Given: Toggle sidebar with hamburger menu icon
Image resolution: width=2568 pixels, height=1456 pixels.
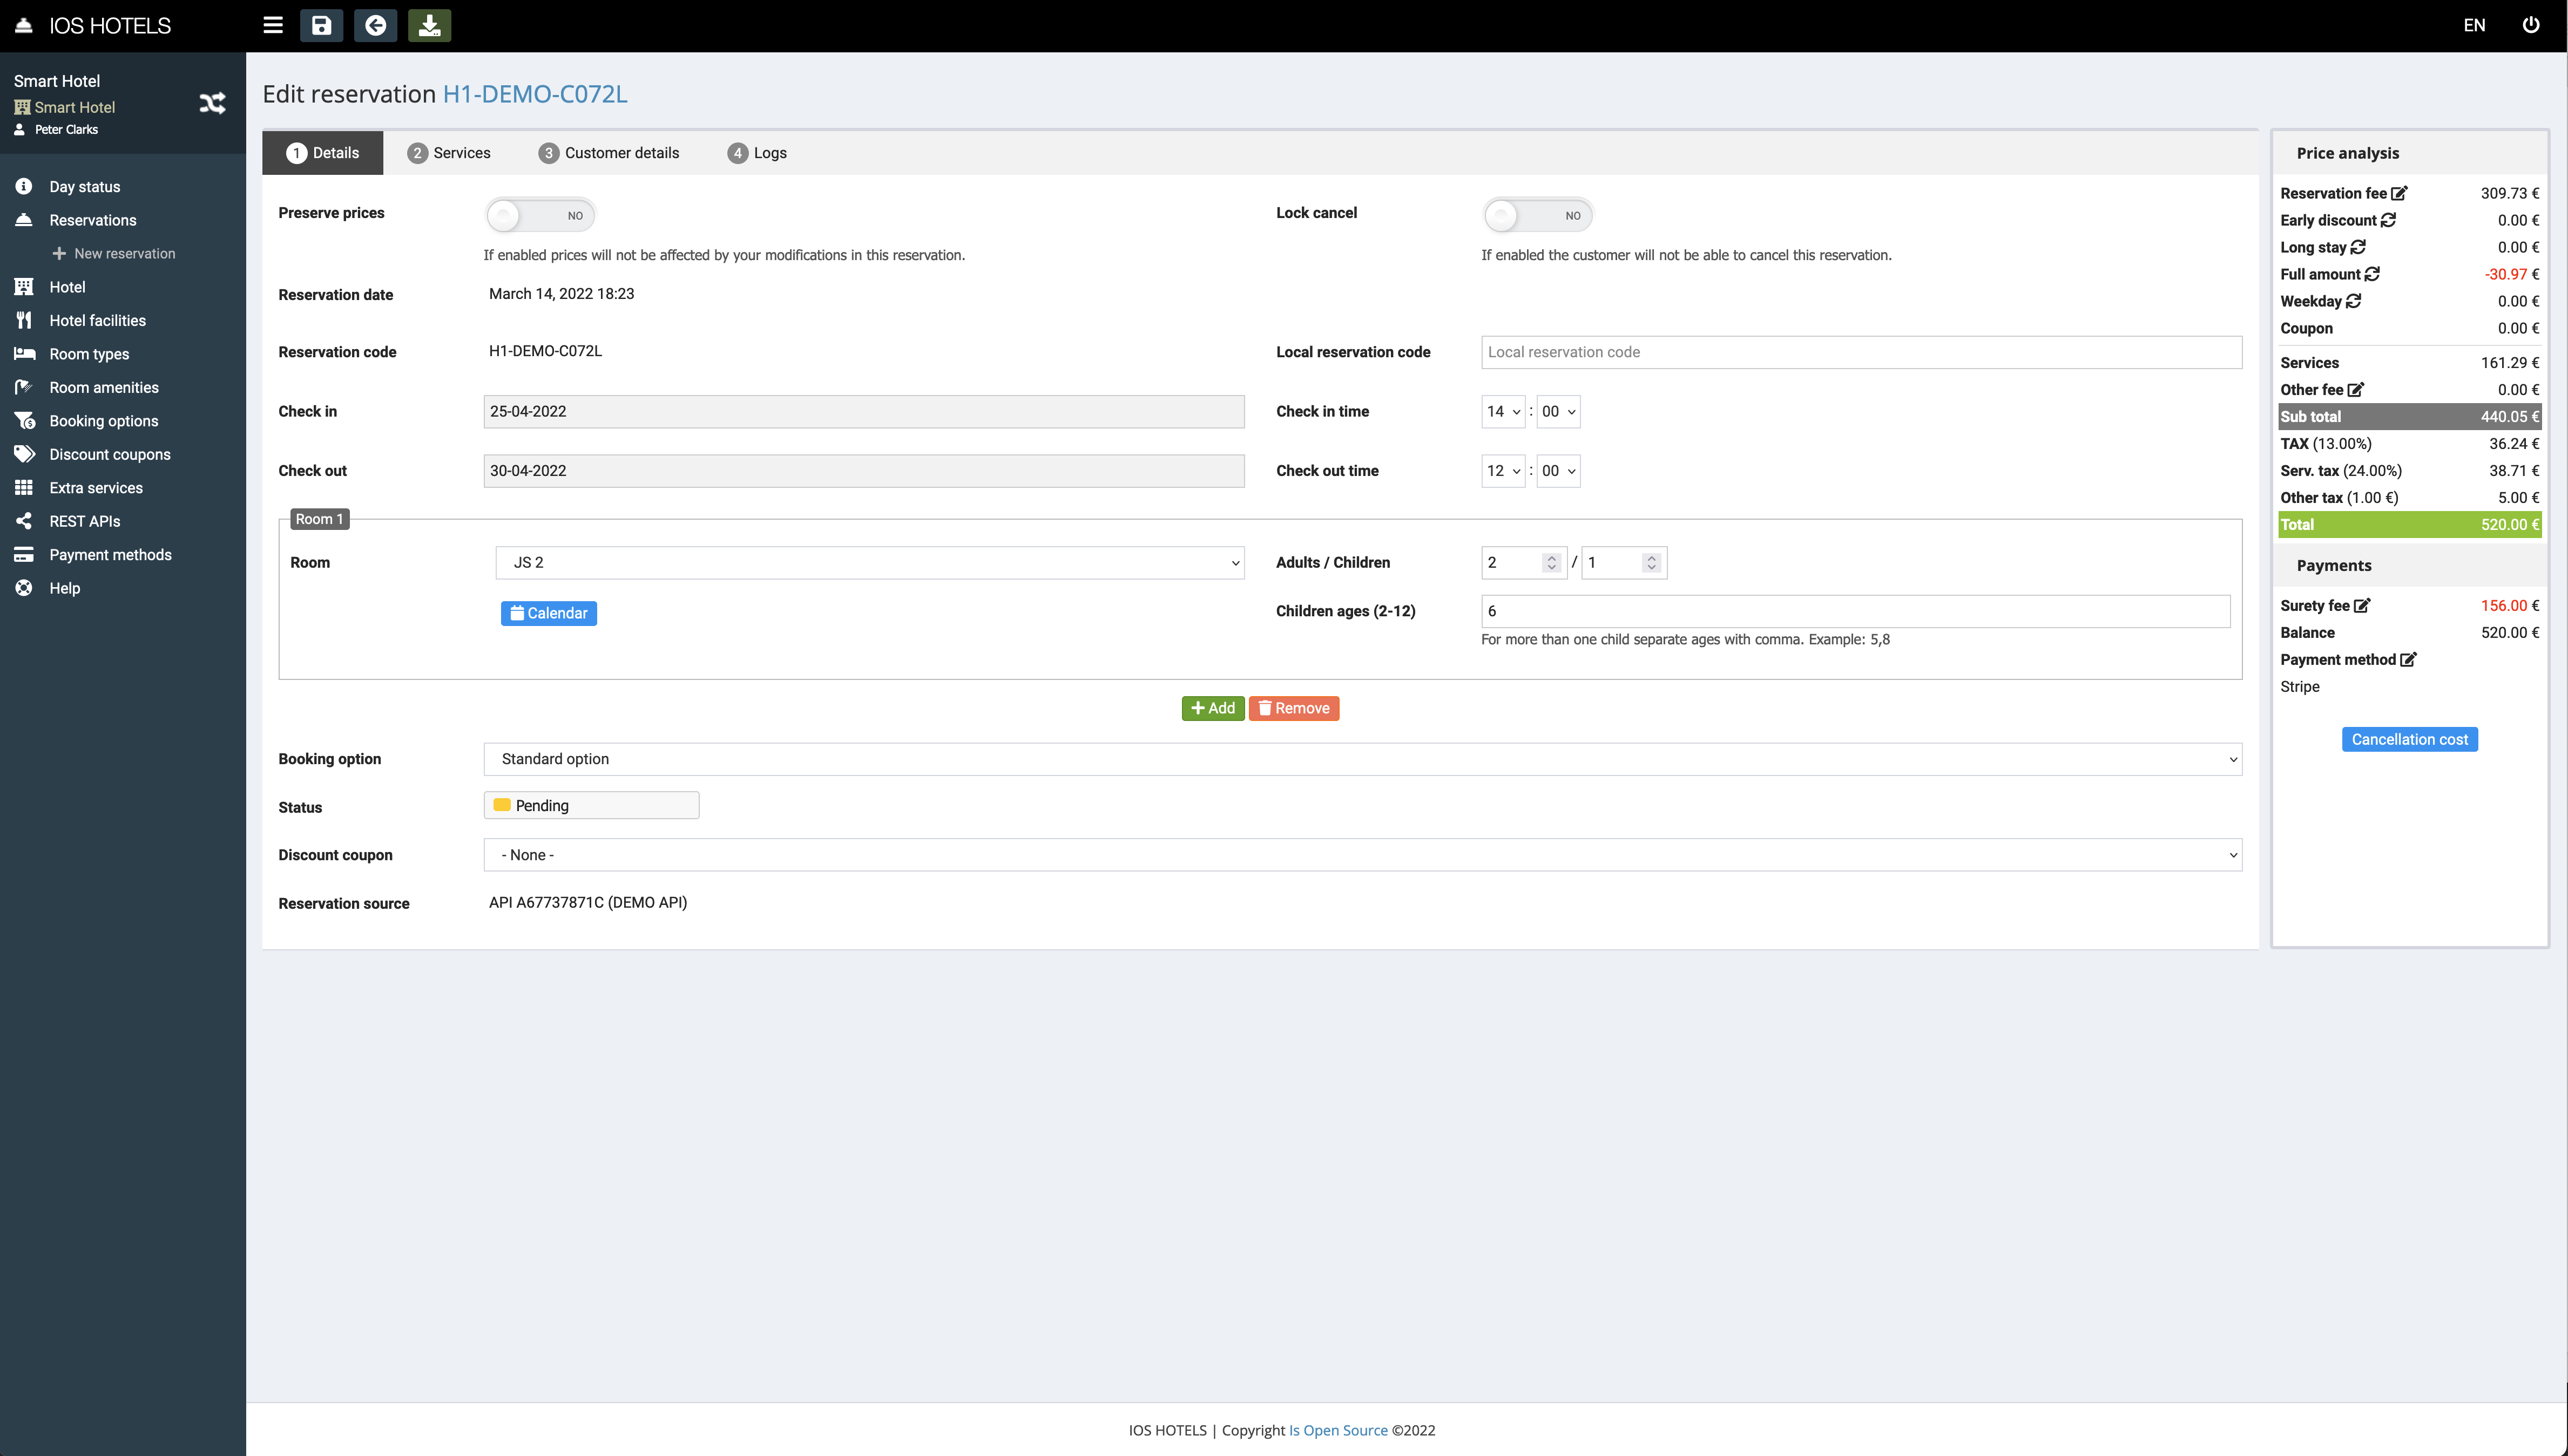Looking at the screenshot, I should coord(272,25).
